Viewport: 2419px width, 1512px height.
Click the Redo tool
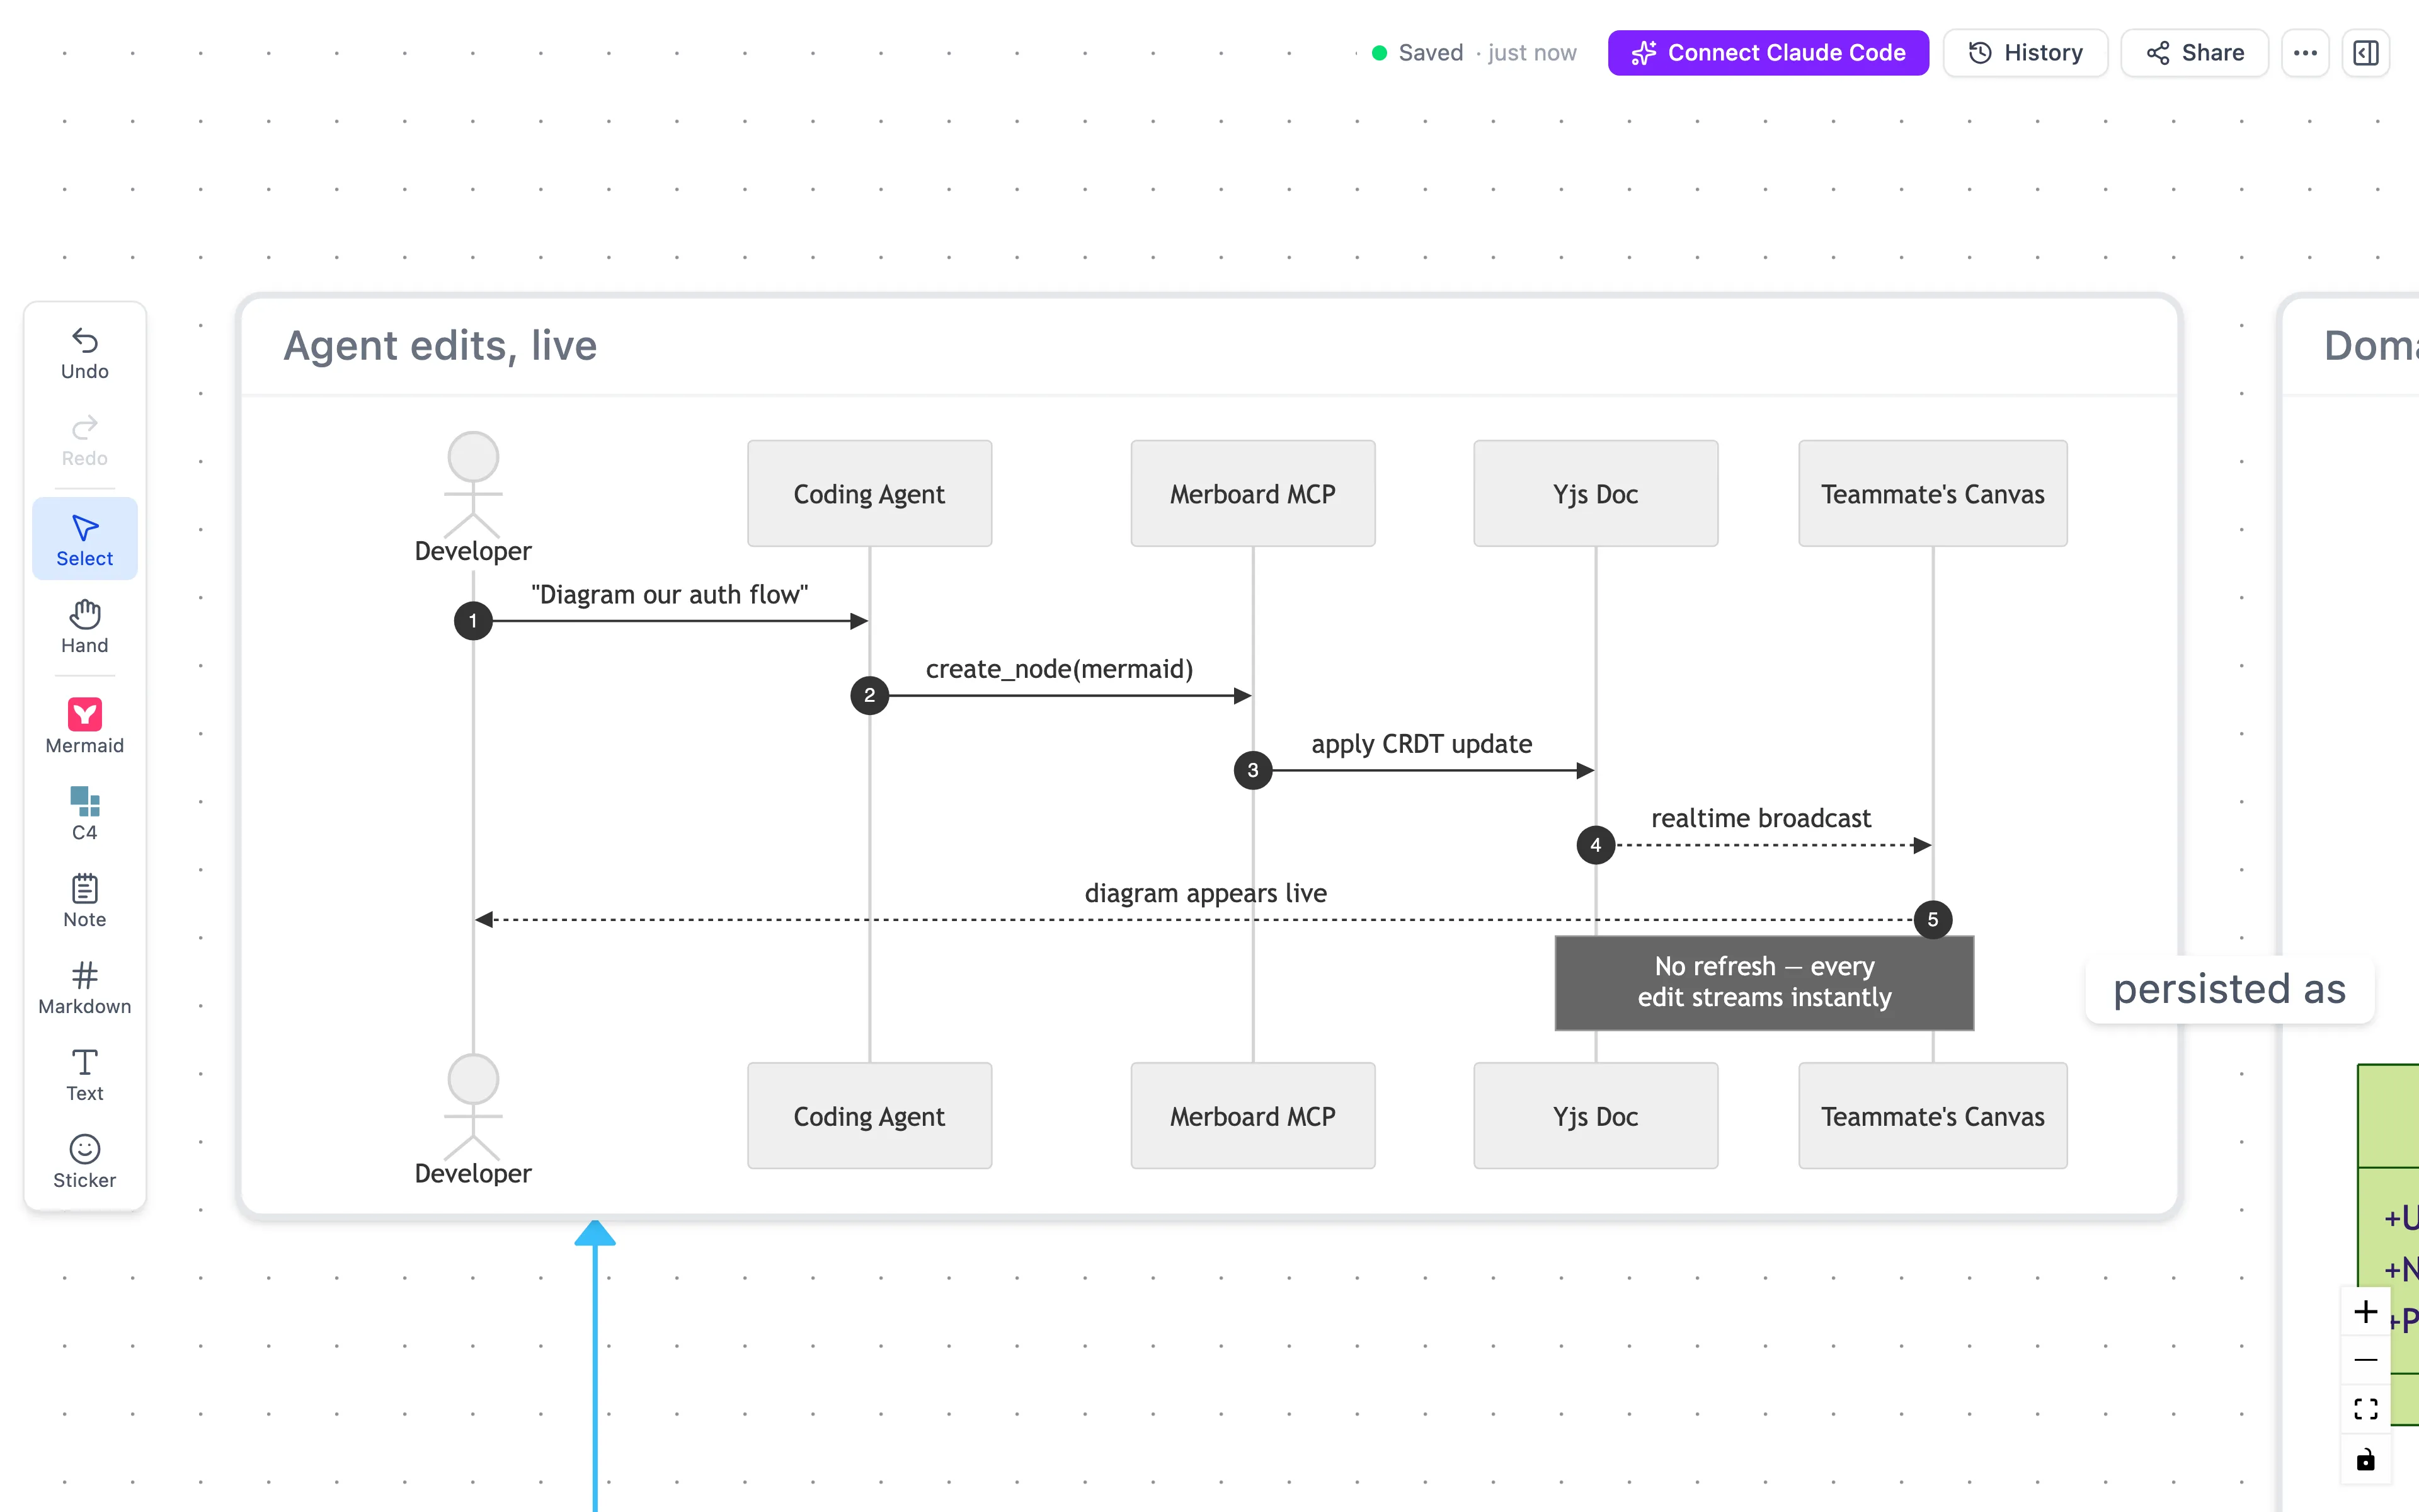point(85,441)
